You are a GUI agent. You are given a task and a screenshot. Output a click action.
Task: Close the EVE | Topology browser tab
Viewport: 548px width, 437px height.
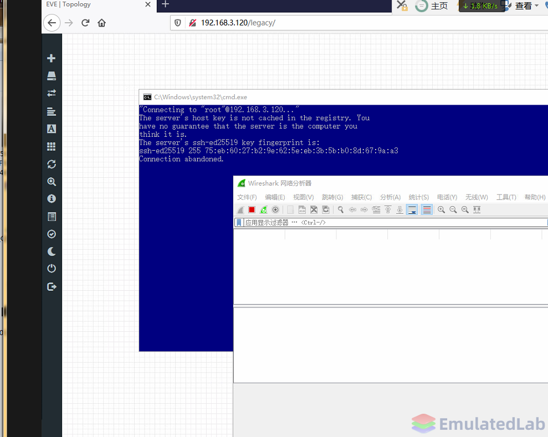(148, 4)
